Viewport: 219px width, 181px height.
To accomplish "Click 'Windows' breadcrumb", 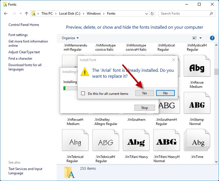I will coord(93,13).
